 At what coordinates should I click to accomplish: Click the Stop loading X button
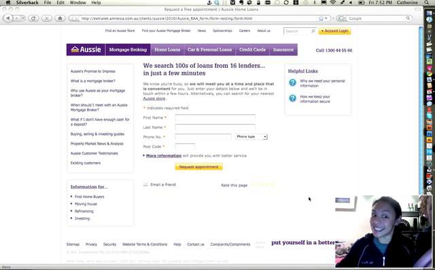(47, 18)
